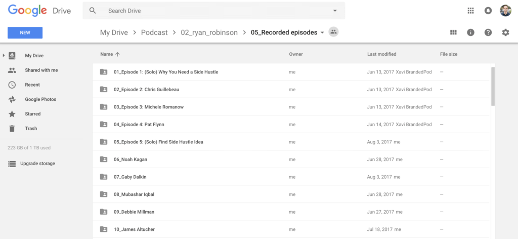This screenshot has width=518, height=239.
Task: Click the Trash bin icon
Action: (12, 128)
